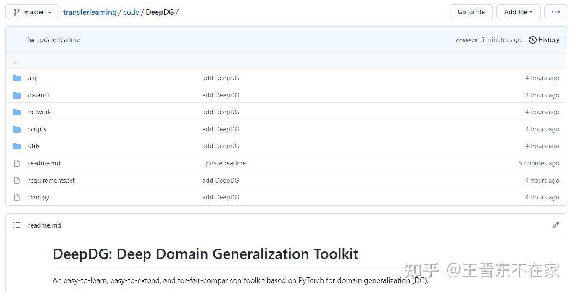Go up to the parent directory
Image resolution: width=574 pixels, height=293 pixels.
tap(17, 61)
